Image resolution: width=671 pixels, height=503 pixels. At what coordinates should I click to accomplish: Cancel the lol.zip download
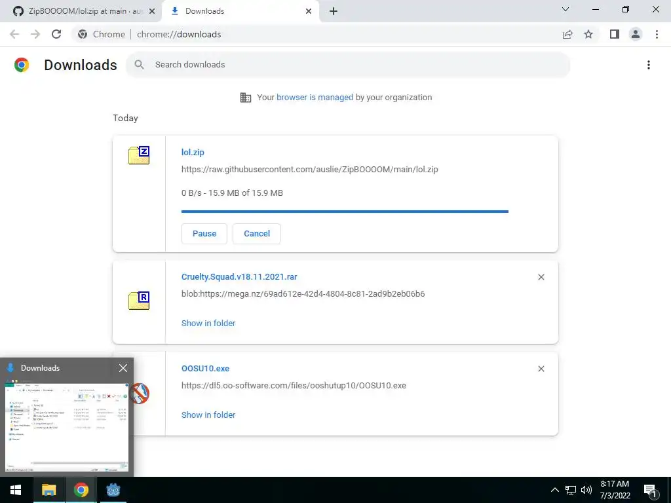coord(257,234)
